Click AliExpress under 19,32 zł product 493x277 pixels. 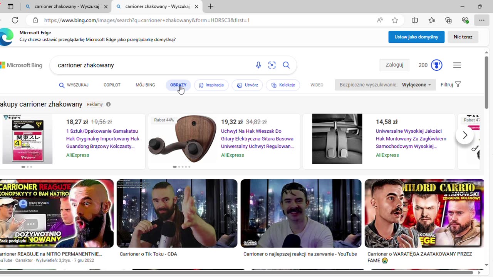click(x=232, y=155)
